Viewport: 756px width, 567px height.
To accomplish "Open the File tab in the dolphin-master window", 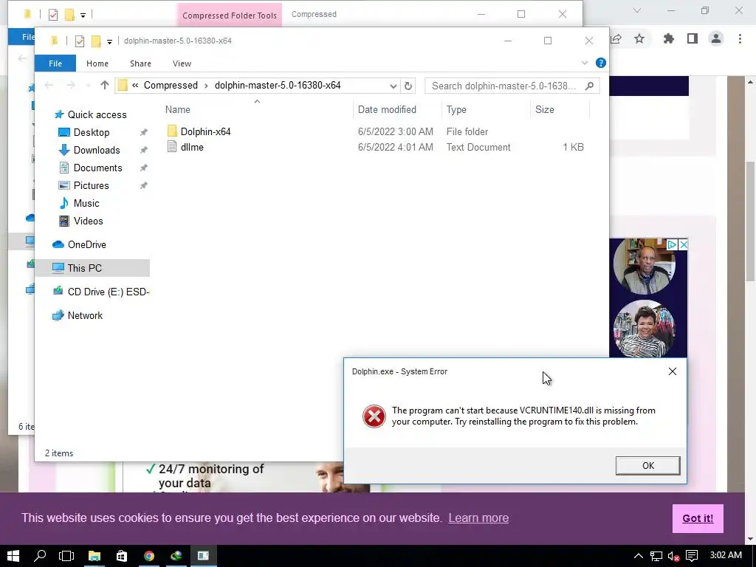I will pyautogui.click(x=55, y=63).
